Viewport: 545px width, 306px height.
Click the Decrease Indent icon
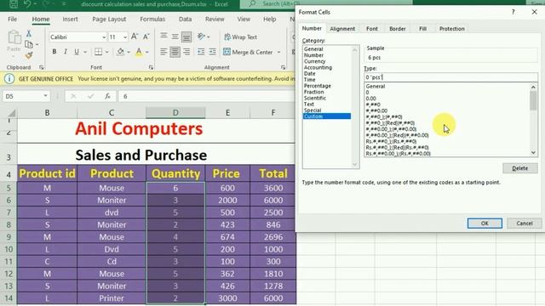tap(201, 52)
